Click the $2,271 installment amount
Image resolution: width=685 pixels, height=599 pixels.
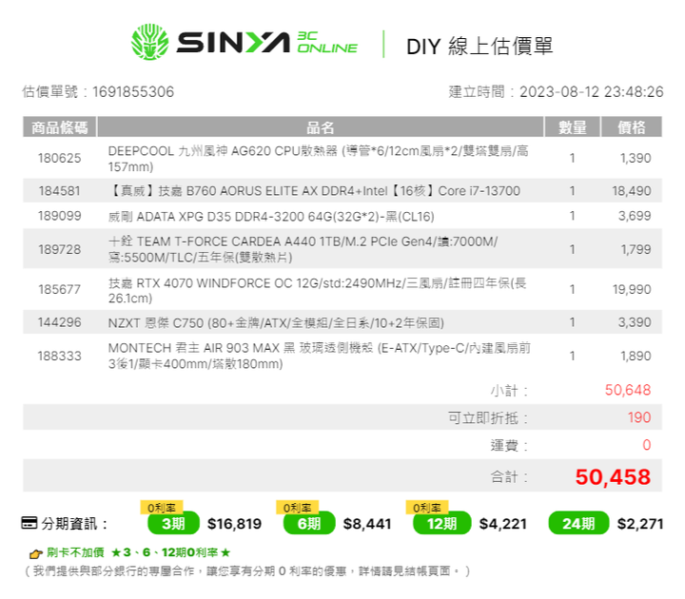[x=640, y=524]
